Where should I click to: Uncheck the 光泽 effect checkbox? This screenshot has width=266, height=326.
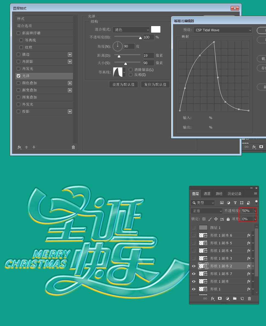click(18, 76)
